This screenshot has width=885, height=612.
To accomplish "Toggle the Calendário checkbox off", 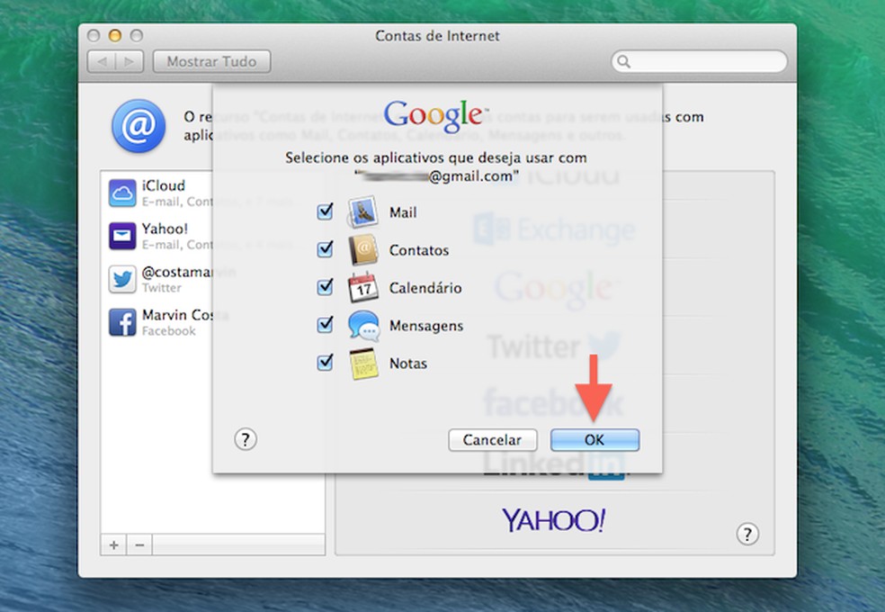I will pyautogui.click(x=325, y=287).
